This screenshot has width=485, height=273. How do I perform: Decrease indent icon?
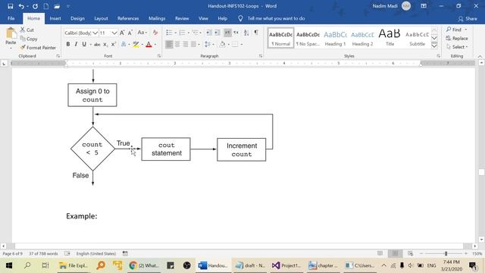click(209, 33)
